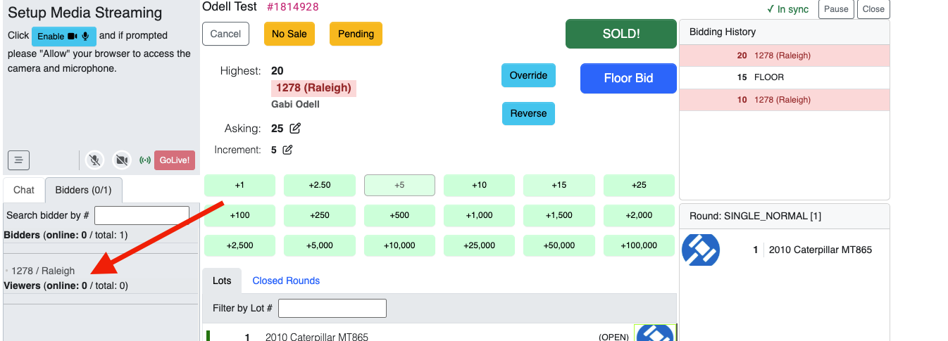Toggle the muted microphone icon

pos(95,160)
